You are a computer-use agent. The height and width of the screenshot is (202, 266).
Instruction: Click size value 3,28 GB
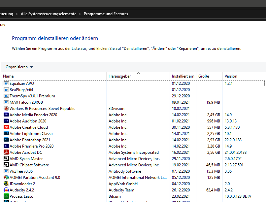214,146
